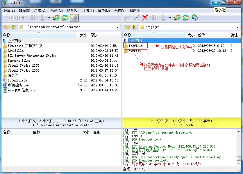The width and height of the screenshot is (243, 174).
Task: Expand the remote path /ftpzgx/ dropdown
Action: click(x=237, y=27)
